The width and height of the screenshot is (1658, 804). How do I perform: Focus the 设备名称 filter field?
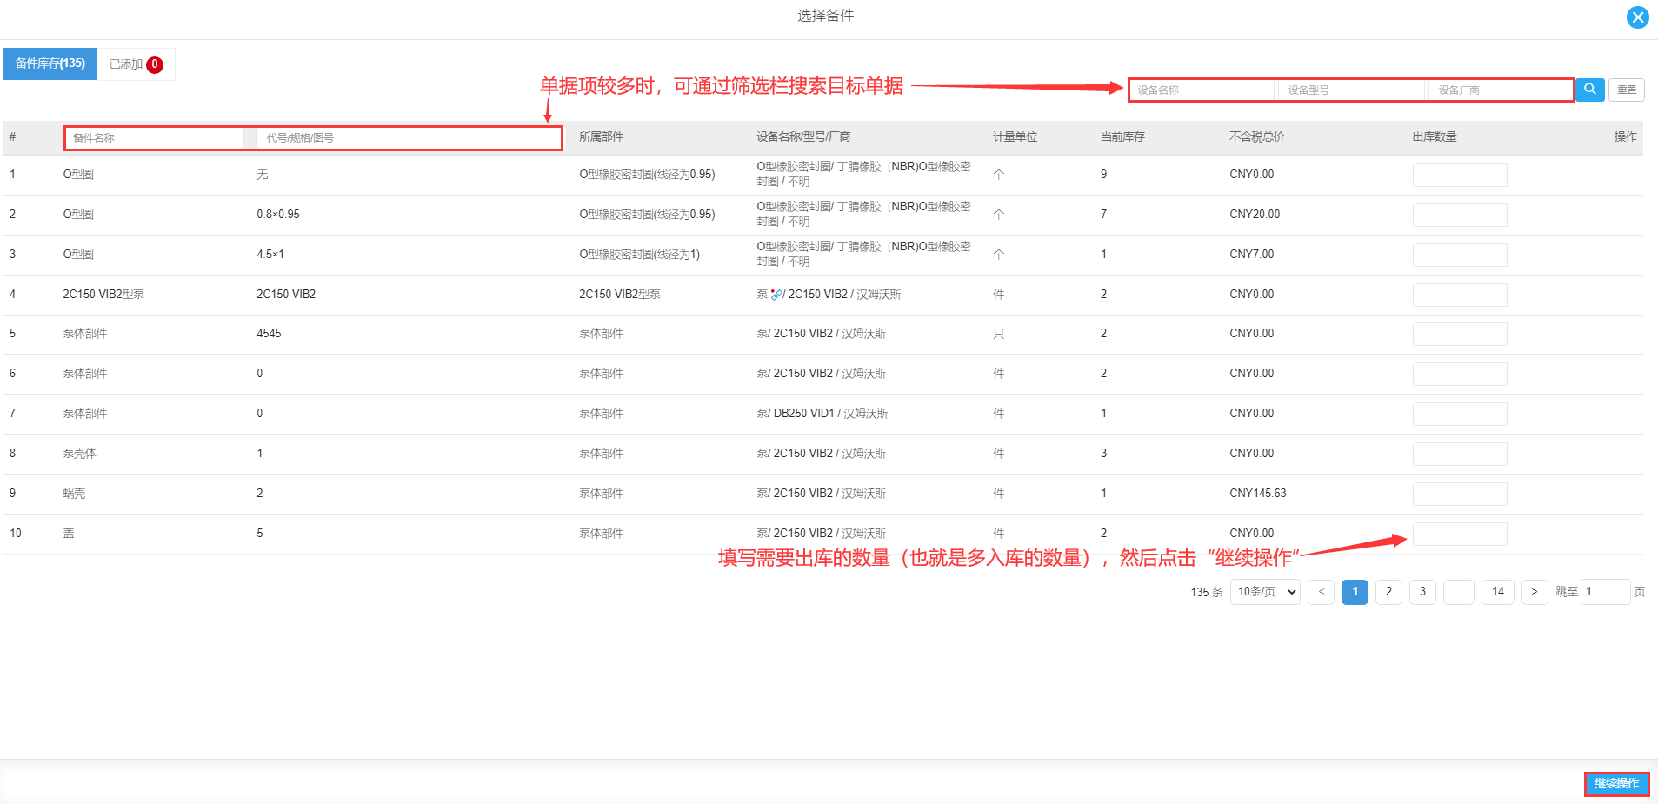(1202, 90)
